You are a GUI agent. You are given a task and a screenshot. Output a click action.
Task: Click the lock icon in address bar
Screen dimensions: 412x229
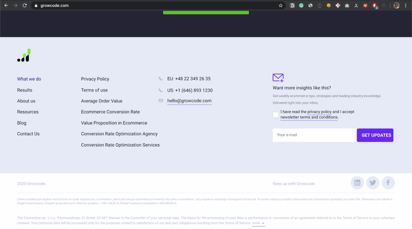coord(36,6)
